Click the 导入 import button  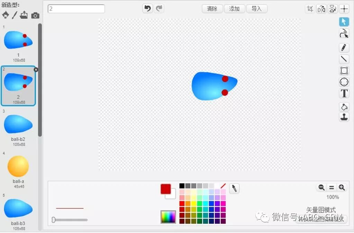(x=257, y=9)
